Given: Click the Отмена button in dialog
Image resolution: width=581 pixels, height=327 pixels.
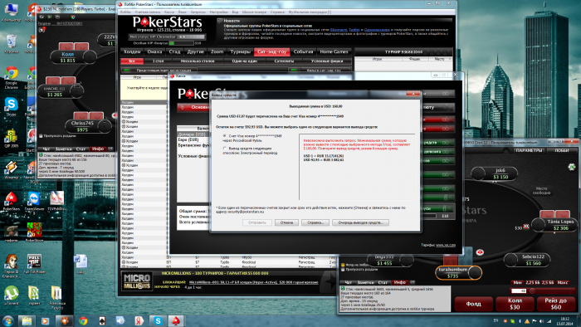Looking at the screenshot, I should 286,222.
